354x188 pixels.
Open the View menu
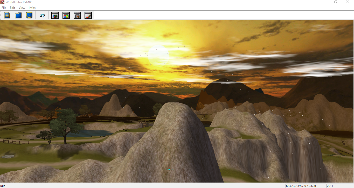pyautogui.click(x=22, y=8)
